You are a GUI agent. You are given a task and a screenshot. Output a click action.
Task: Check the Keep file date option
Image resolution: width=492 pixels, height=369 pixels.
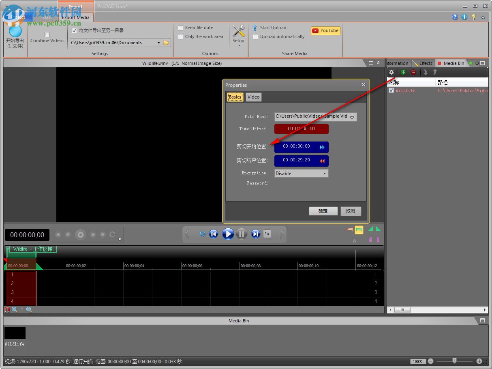point(181,28)
